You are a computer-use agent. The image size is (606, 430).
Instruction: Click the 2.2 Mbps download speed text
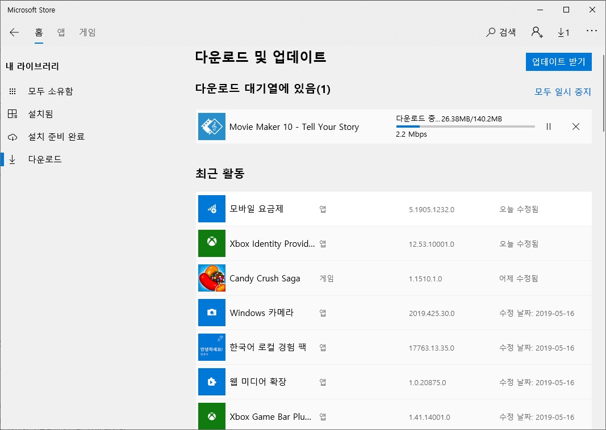tap(411, 134)
